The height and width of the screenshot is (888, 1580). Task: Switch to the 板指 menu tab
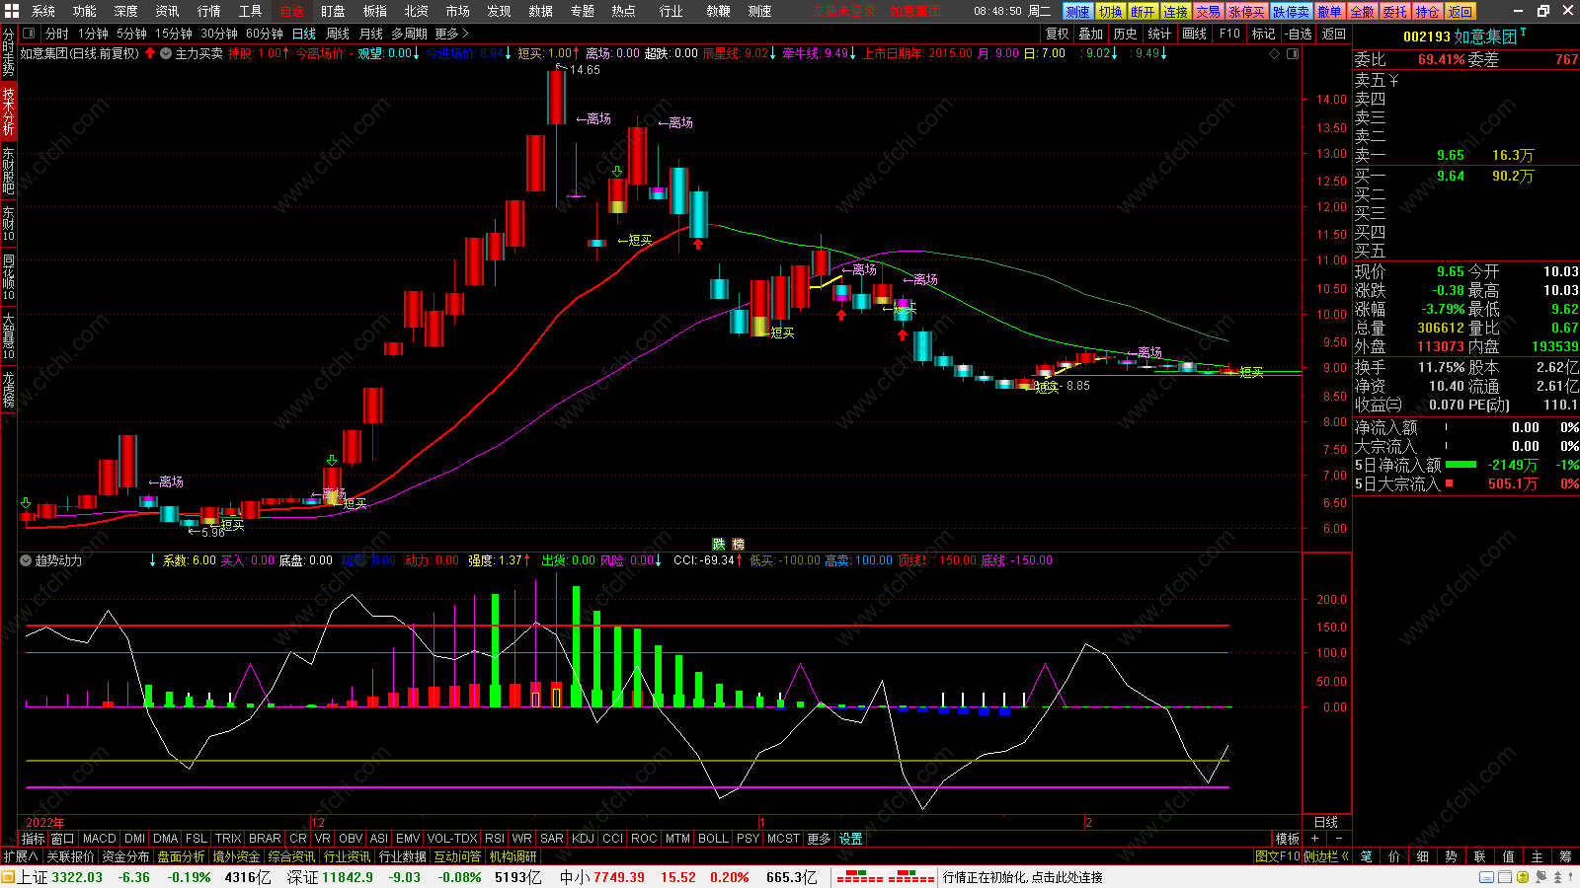pyautogui.click(x=375, y=11)
